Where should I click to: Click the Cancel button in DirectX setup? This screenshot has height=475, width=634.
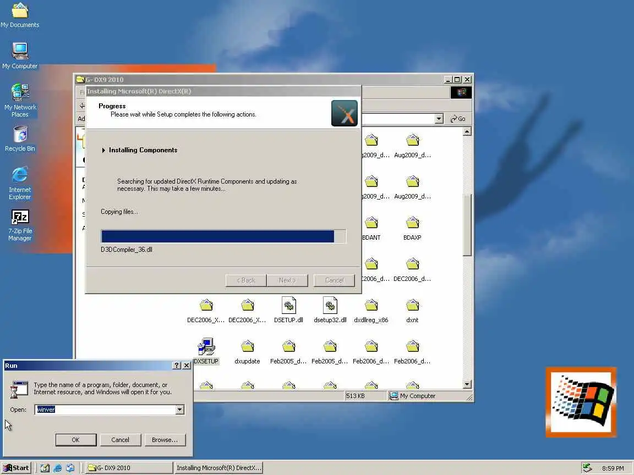click(335, 280)
